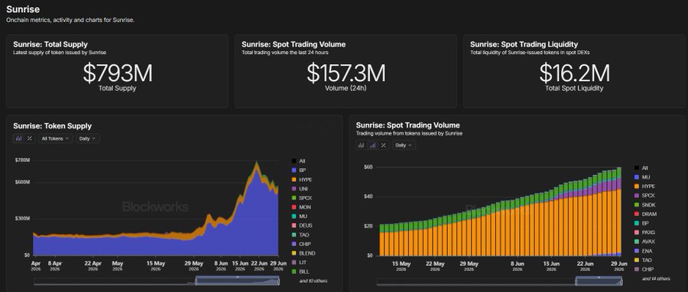688x292 pixels.
Task: Click 'Total trading volume the last 24 hours' subtitle
Action: point(285,53)
